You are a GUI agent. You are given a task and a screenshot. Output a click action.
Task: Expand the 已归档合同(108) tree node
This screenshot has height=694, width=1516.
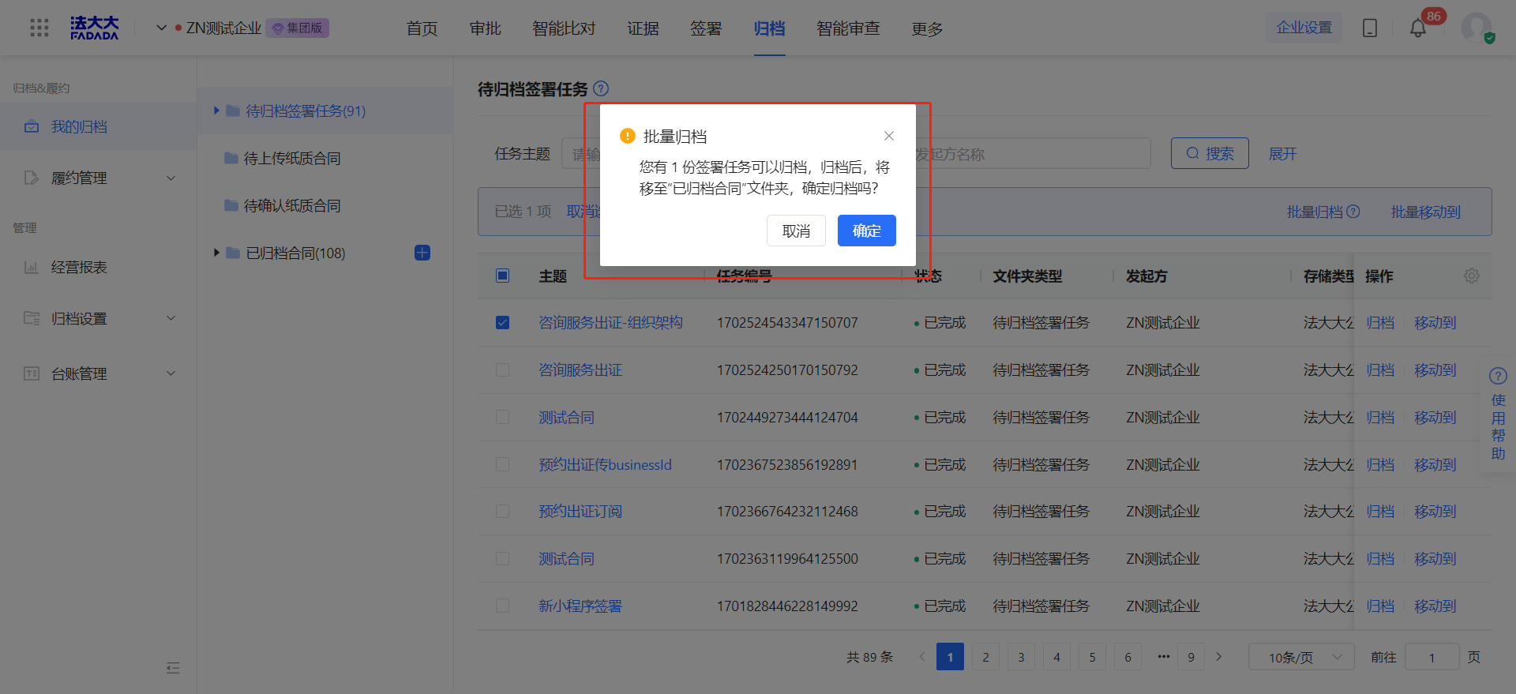pyautogui.click(x=216, y=253)
